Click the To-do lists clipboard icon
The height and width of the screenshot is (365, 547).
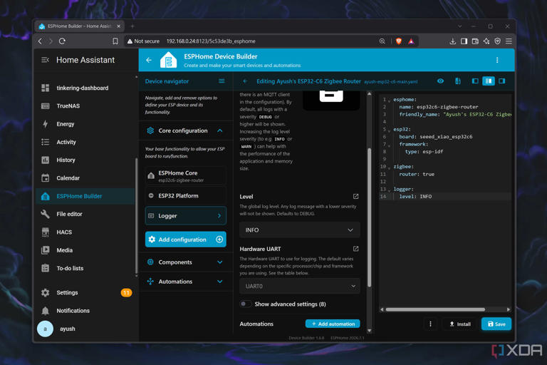click(x=46, y=268)
